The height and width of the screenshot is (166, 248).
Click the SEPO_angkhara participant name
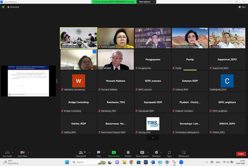(x=227, y=102)
